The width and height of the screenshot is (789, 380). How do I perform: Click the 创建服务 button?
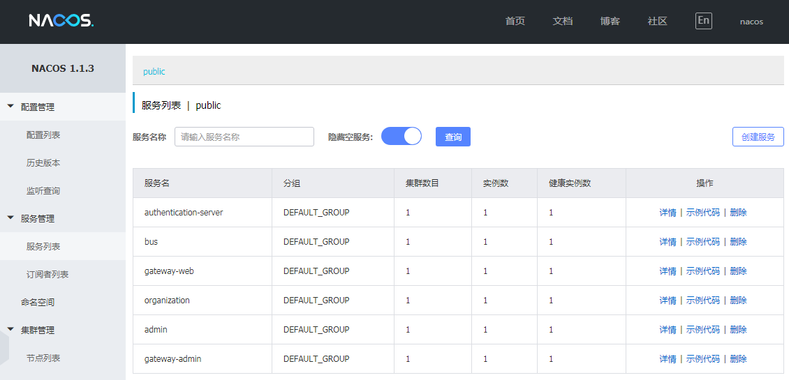[758, 137]
